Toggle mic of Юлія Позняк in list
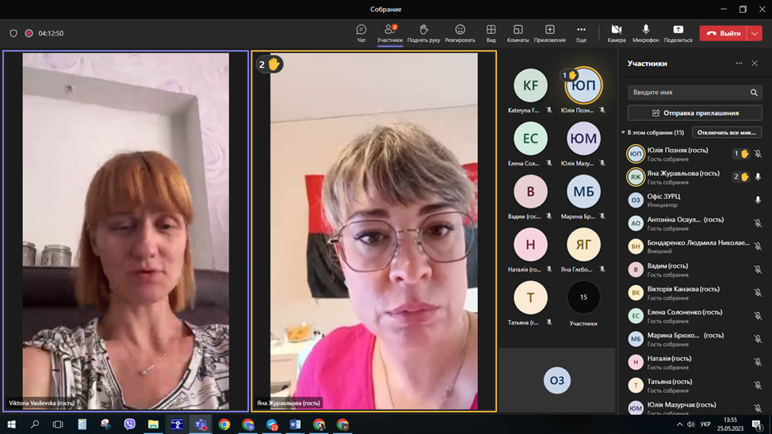Image resolution: width=772 pixels, height=434 pixels. tap(759, 154)
